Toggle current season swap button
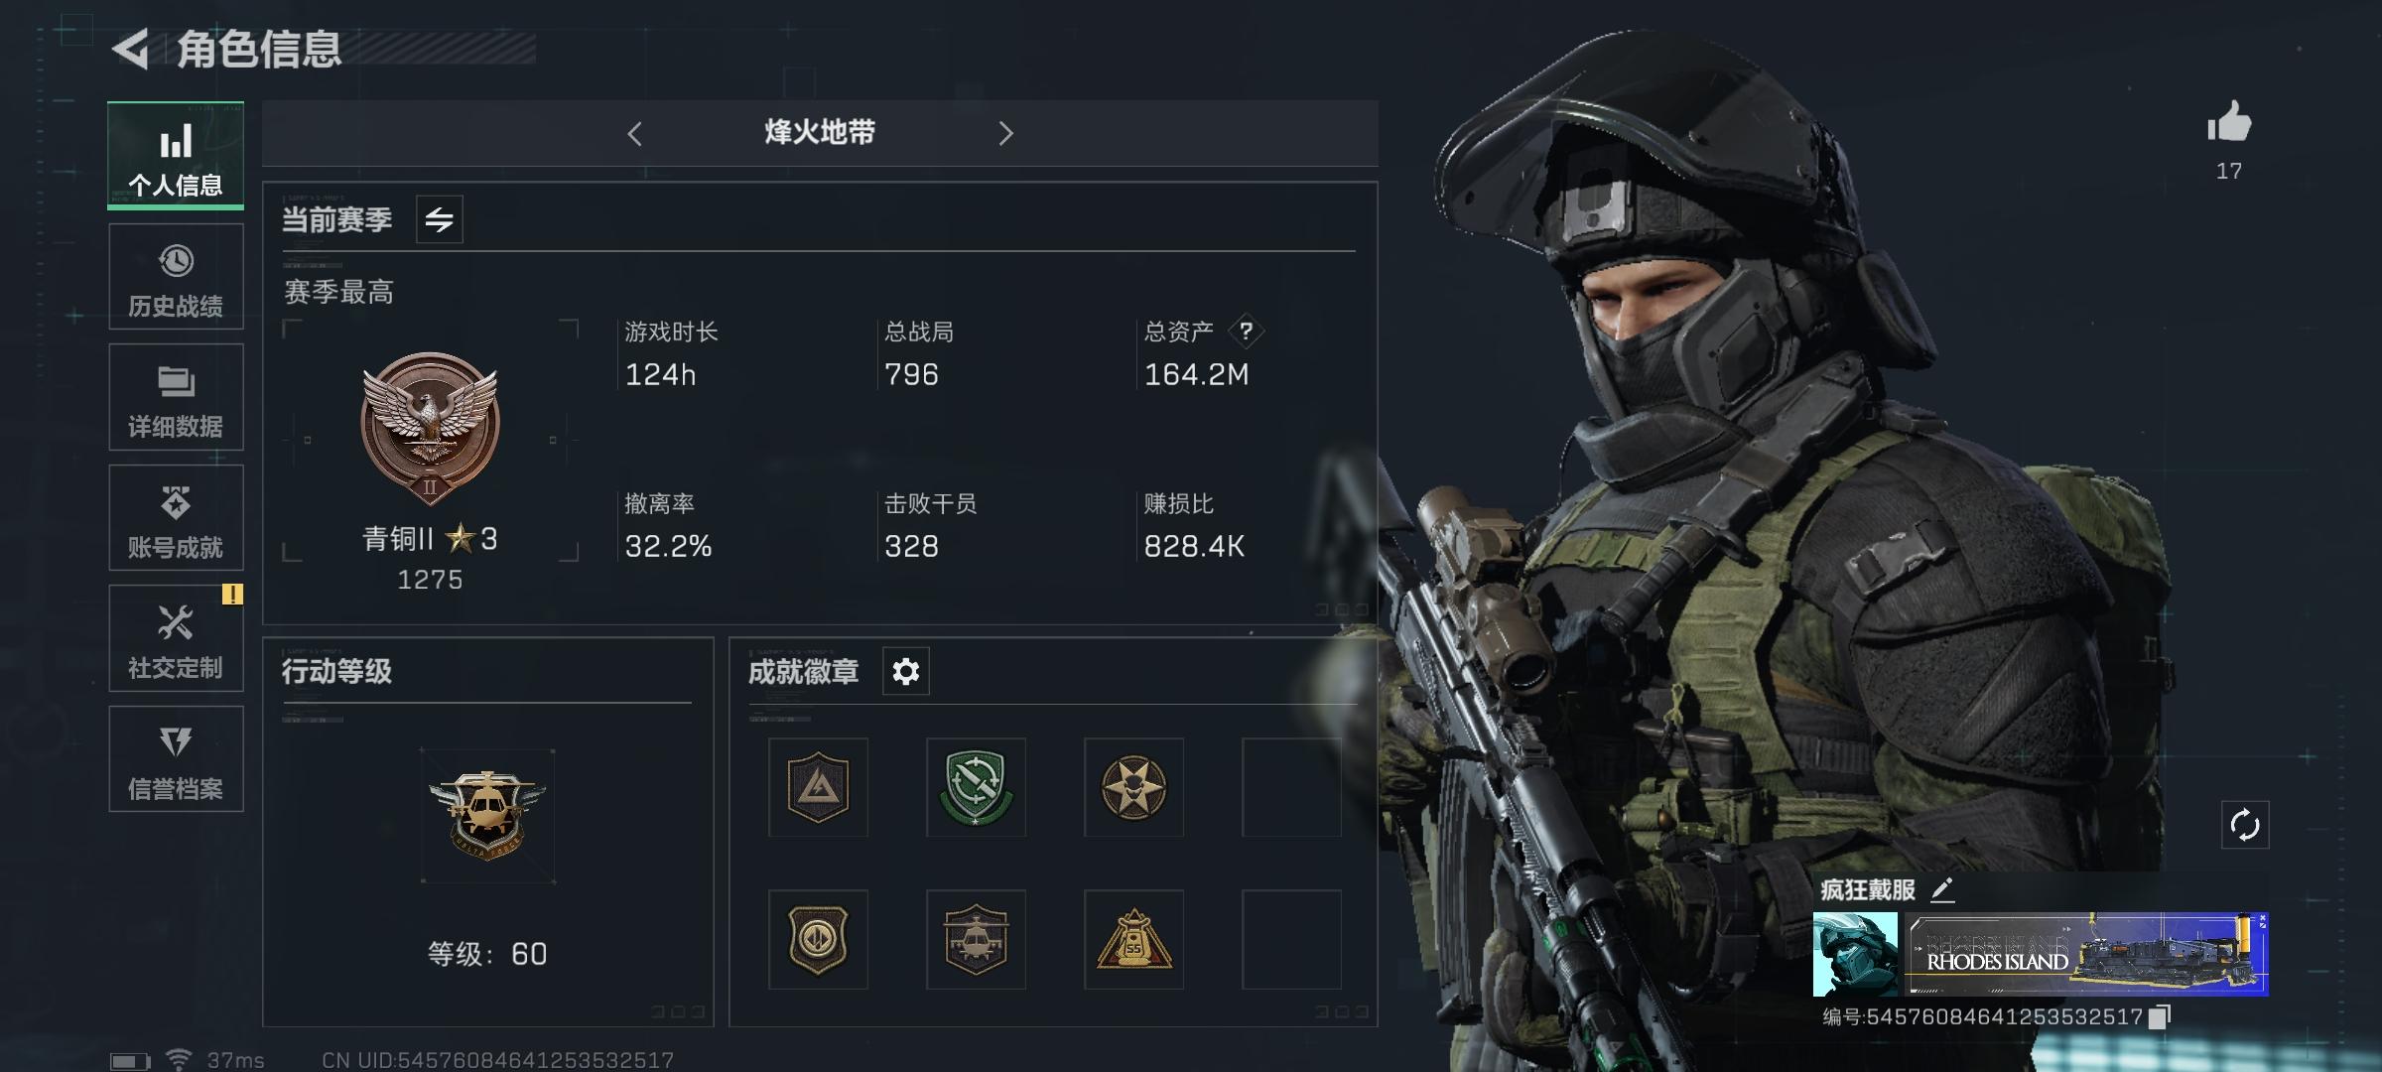Image resolution: width=2382 pixels, height=1072 pixels. 439,219
